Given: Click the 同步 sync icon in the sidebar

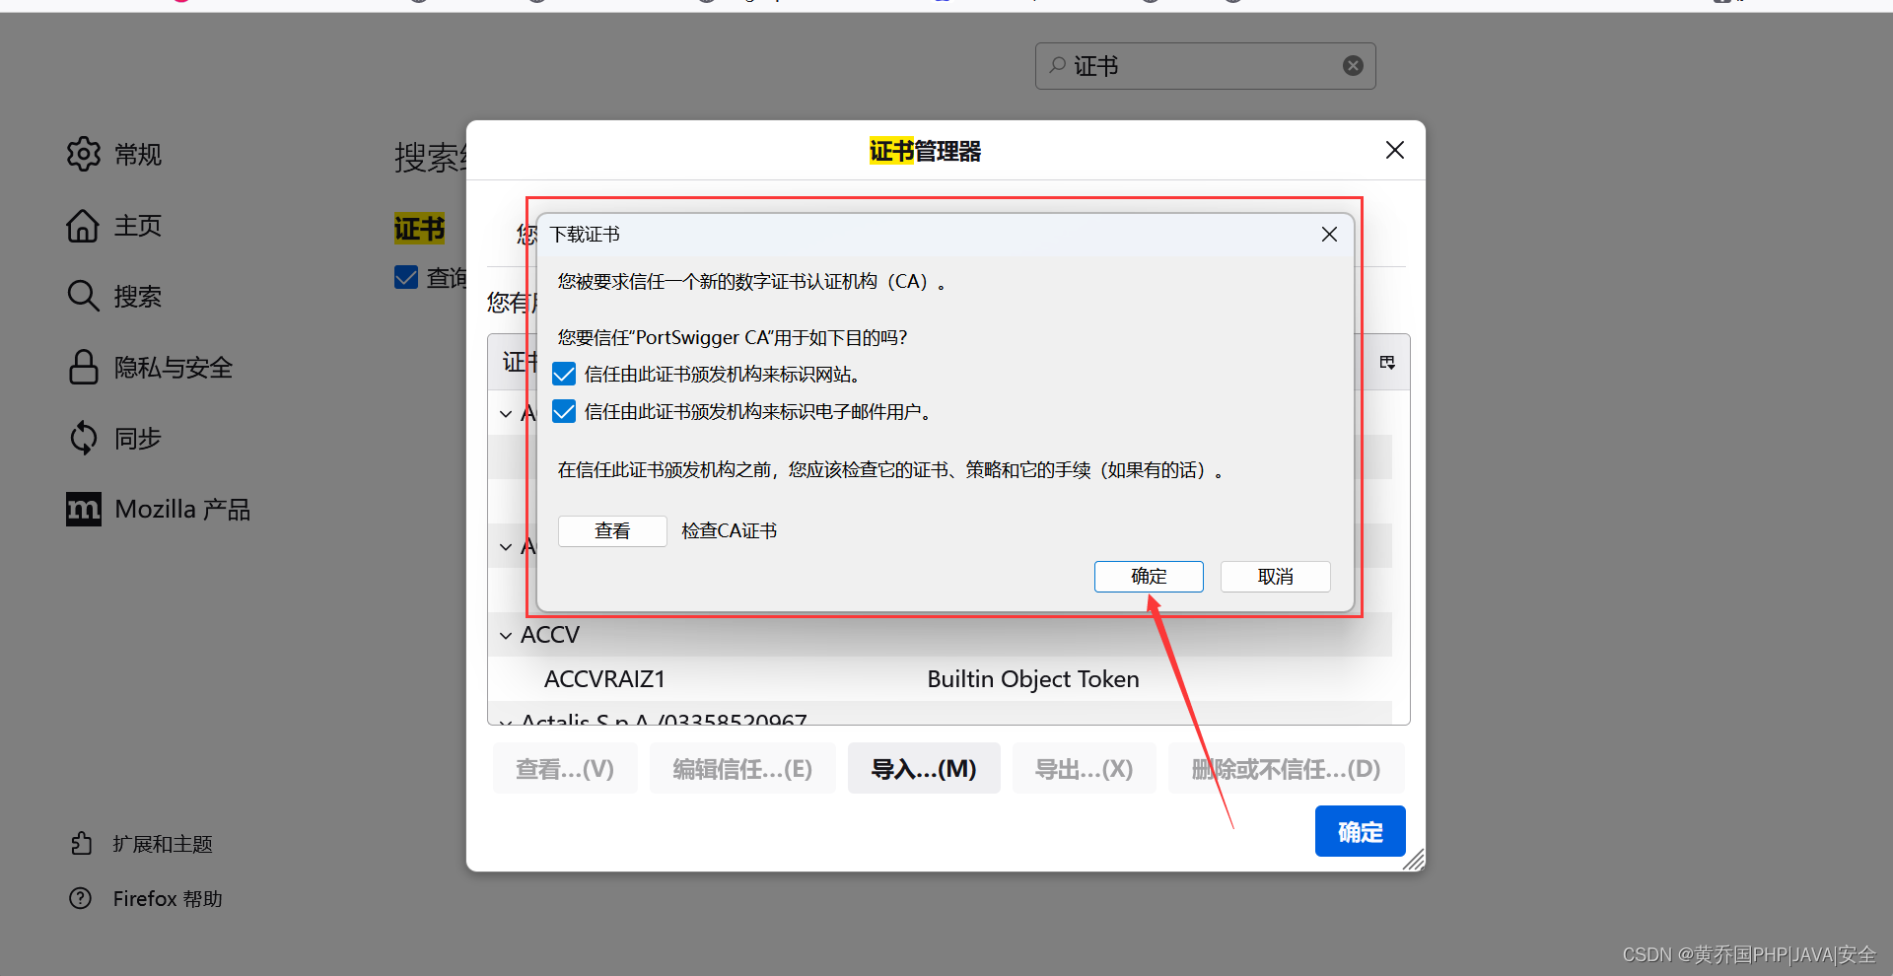Looking at the screenshot, I should coord(84,438).
